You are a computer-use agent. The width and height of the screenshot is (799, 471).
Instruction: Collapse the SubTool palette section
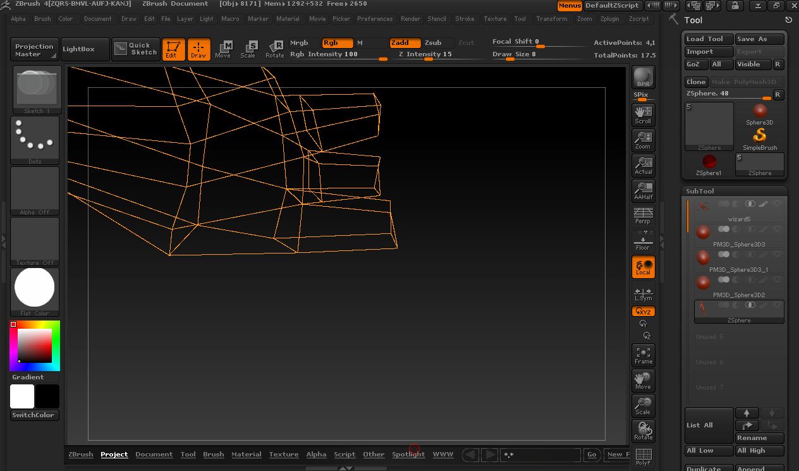700,191
